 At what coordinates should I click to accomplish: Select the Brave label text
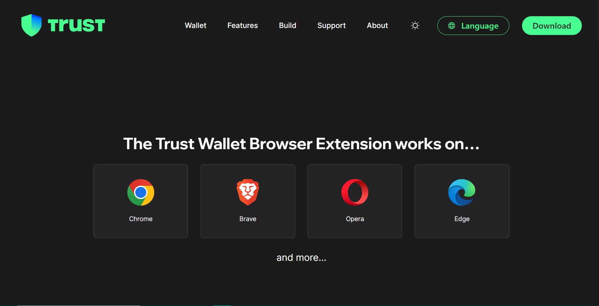248,219
